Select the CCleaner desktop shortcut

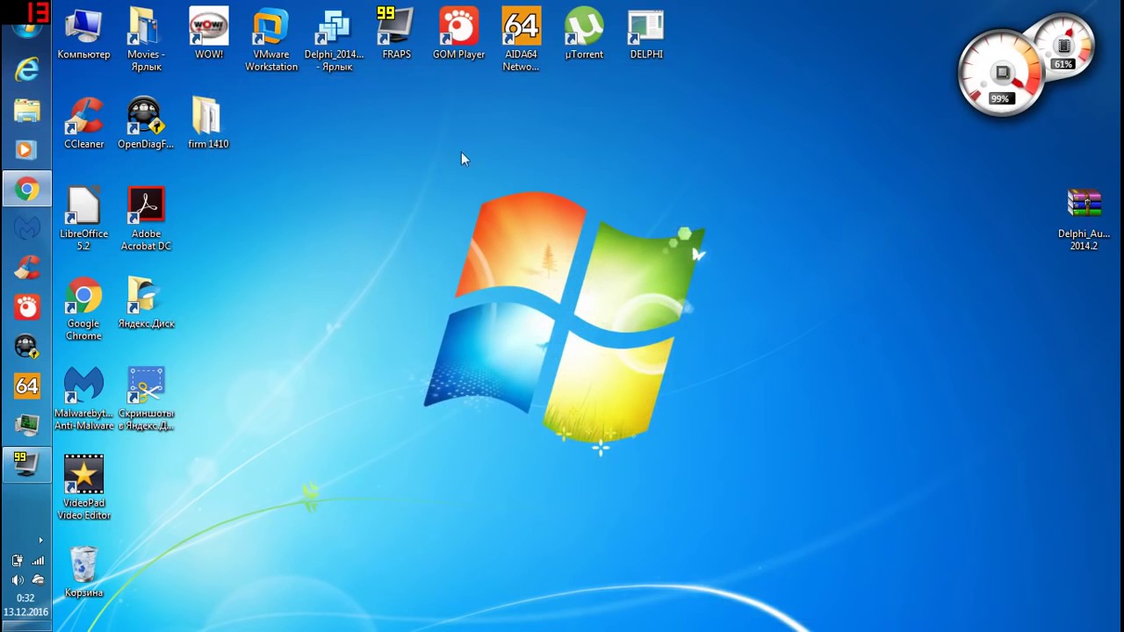coord(83,123)
